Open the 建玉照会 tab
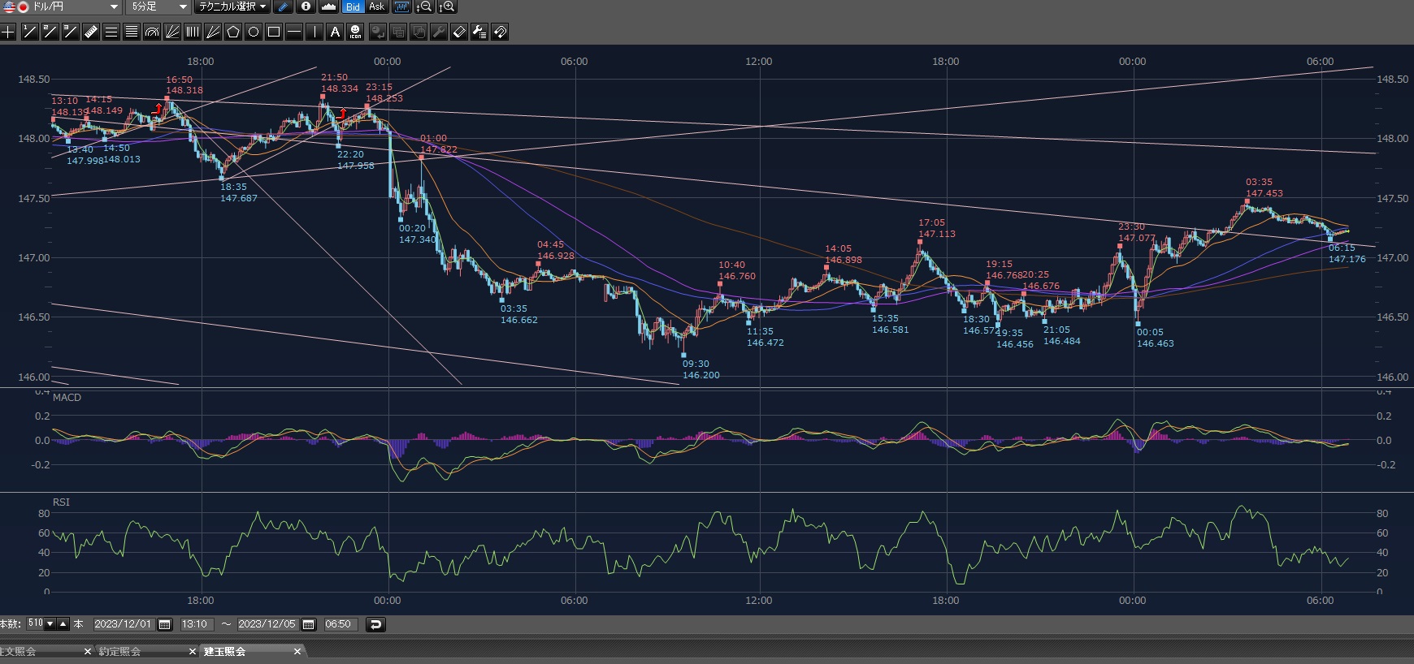This screenshot has width=1414, height=664. 225,651
